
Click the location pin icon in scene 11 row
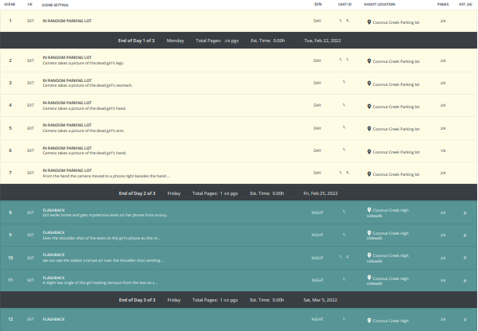369,278
